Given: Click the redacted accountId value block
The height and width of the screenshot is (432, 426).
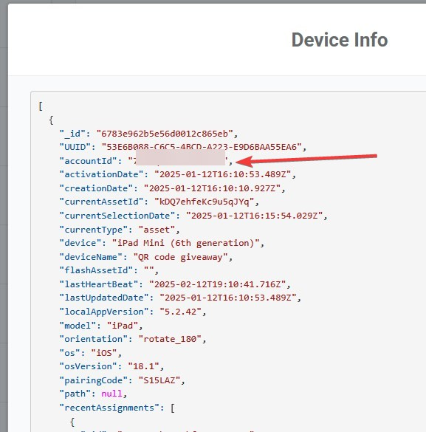Looking at the screenshot, I should click(x=181, y=157).
